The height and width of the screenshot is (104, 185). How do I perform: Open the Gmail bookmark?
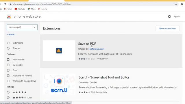click(x=8, y=9)
